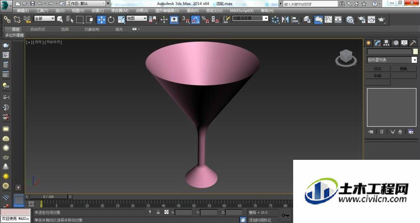This screenshot has width=420, height=223.
Task: Click the Select and Manipulate icon
Action: click(x=164, y=20)
